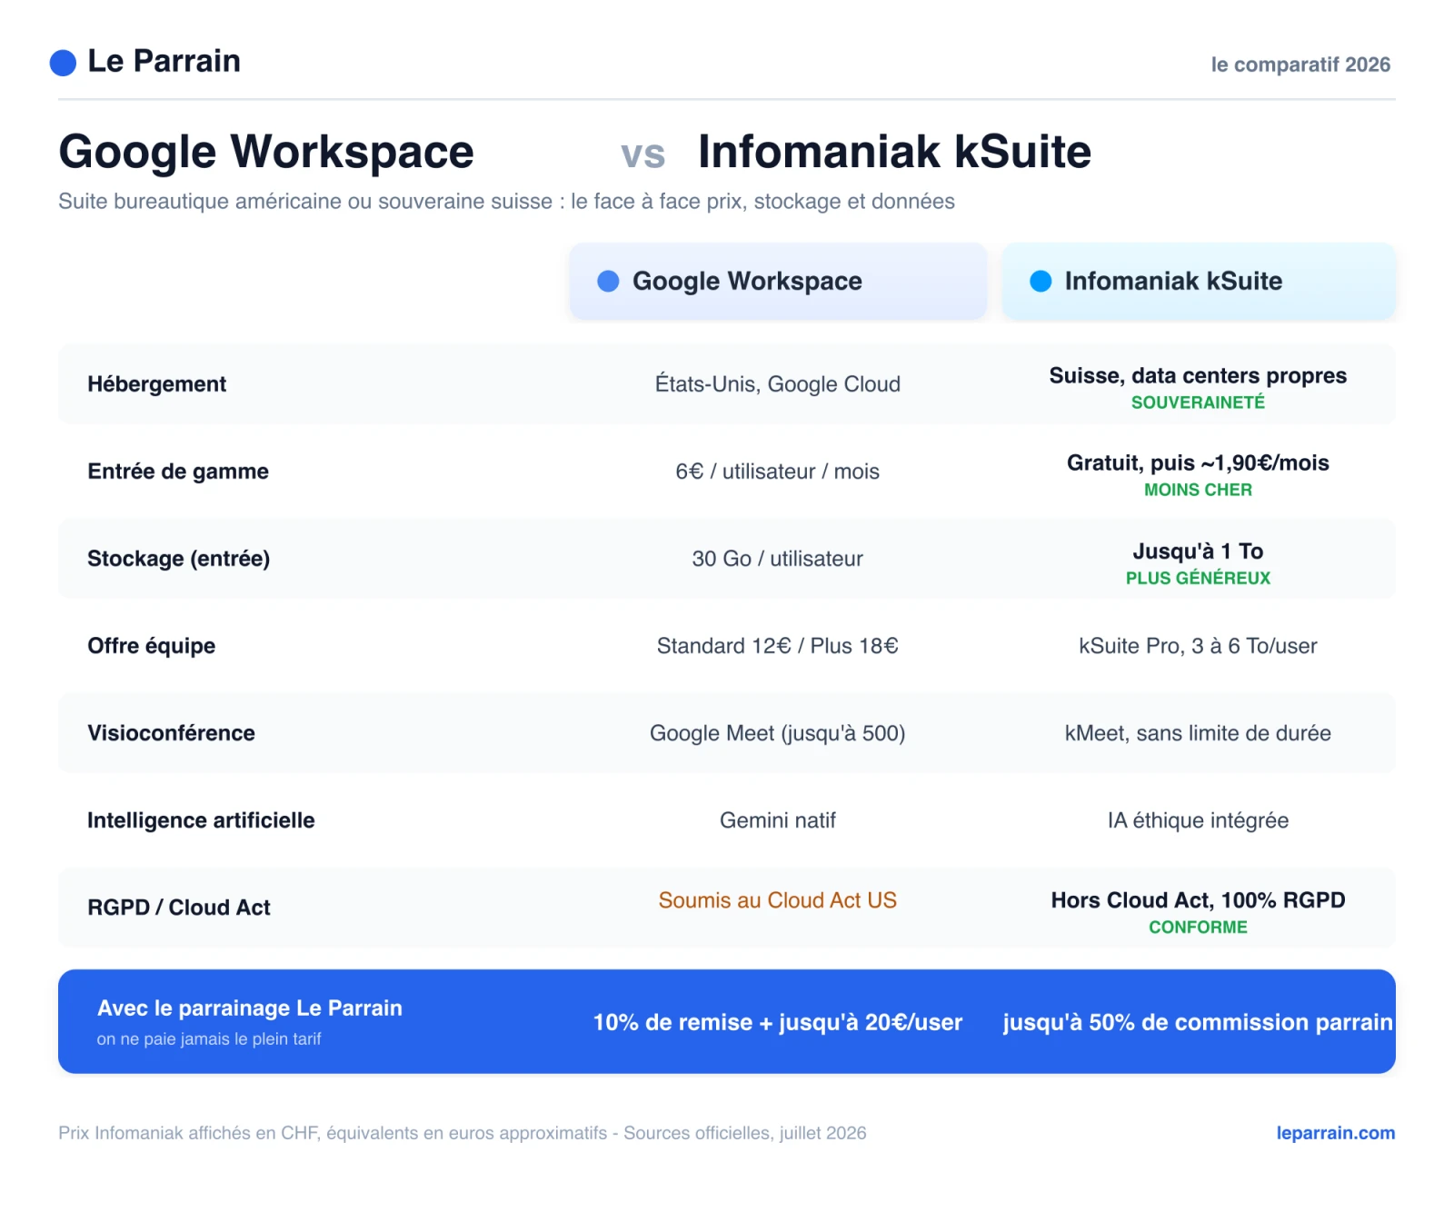Click the 'RGPD / Cloud Act' row label
Image resolution: width=1454 pixels, height=1212 pixels.
179,908
